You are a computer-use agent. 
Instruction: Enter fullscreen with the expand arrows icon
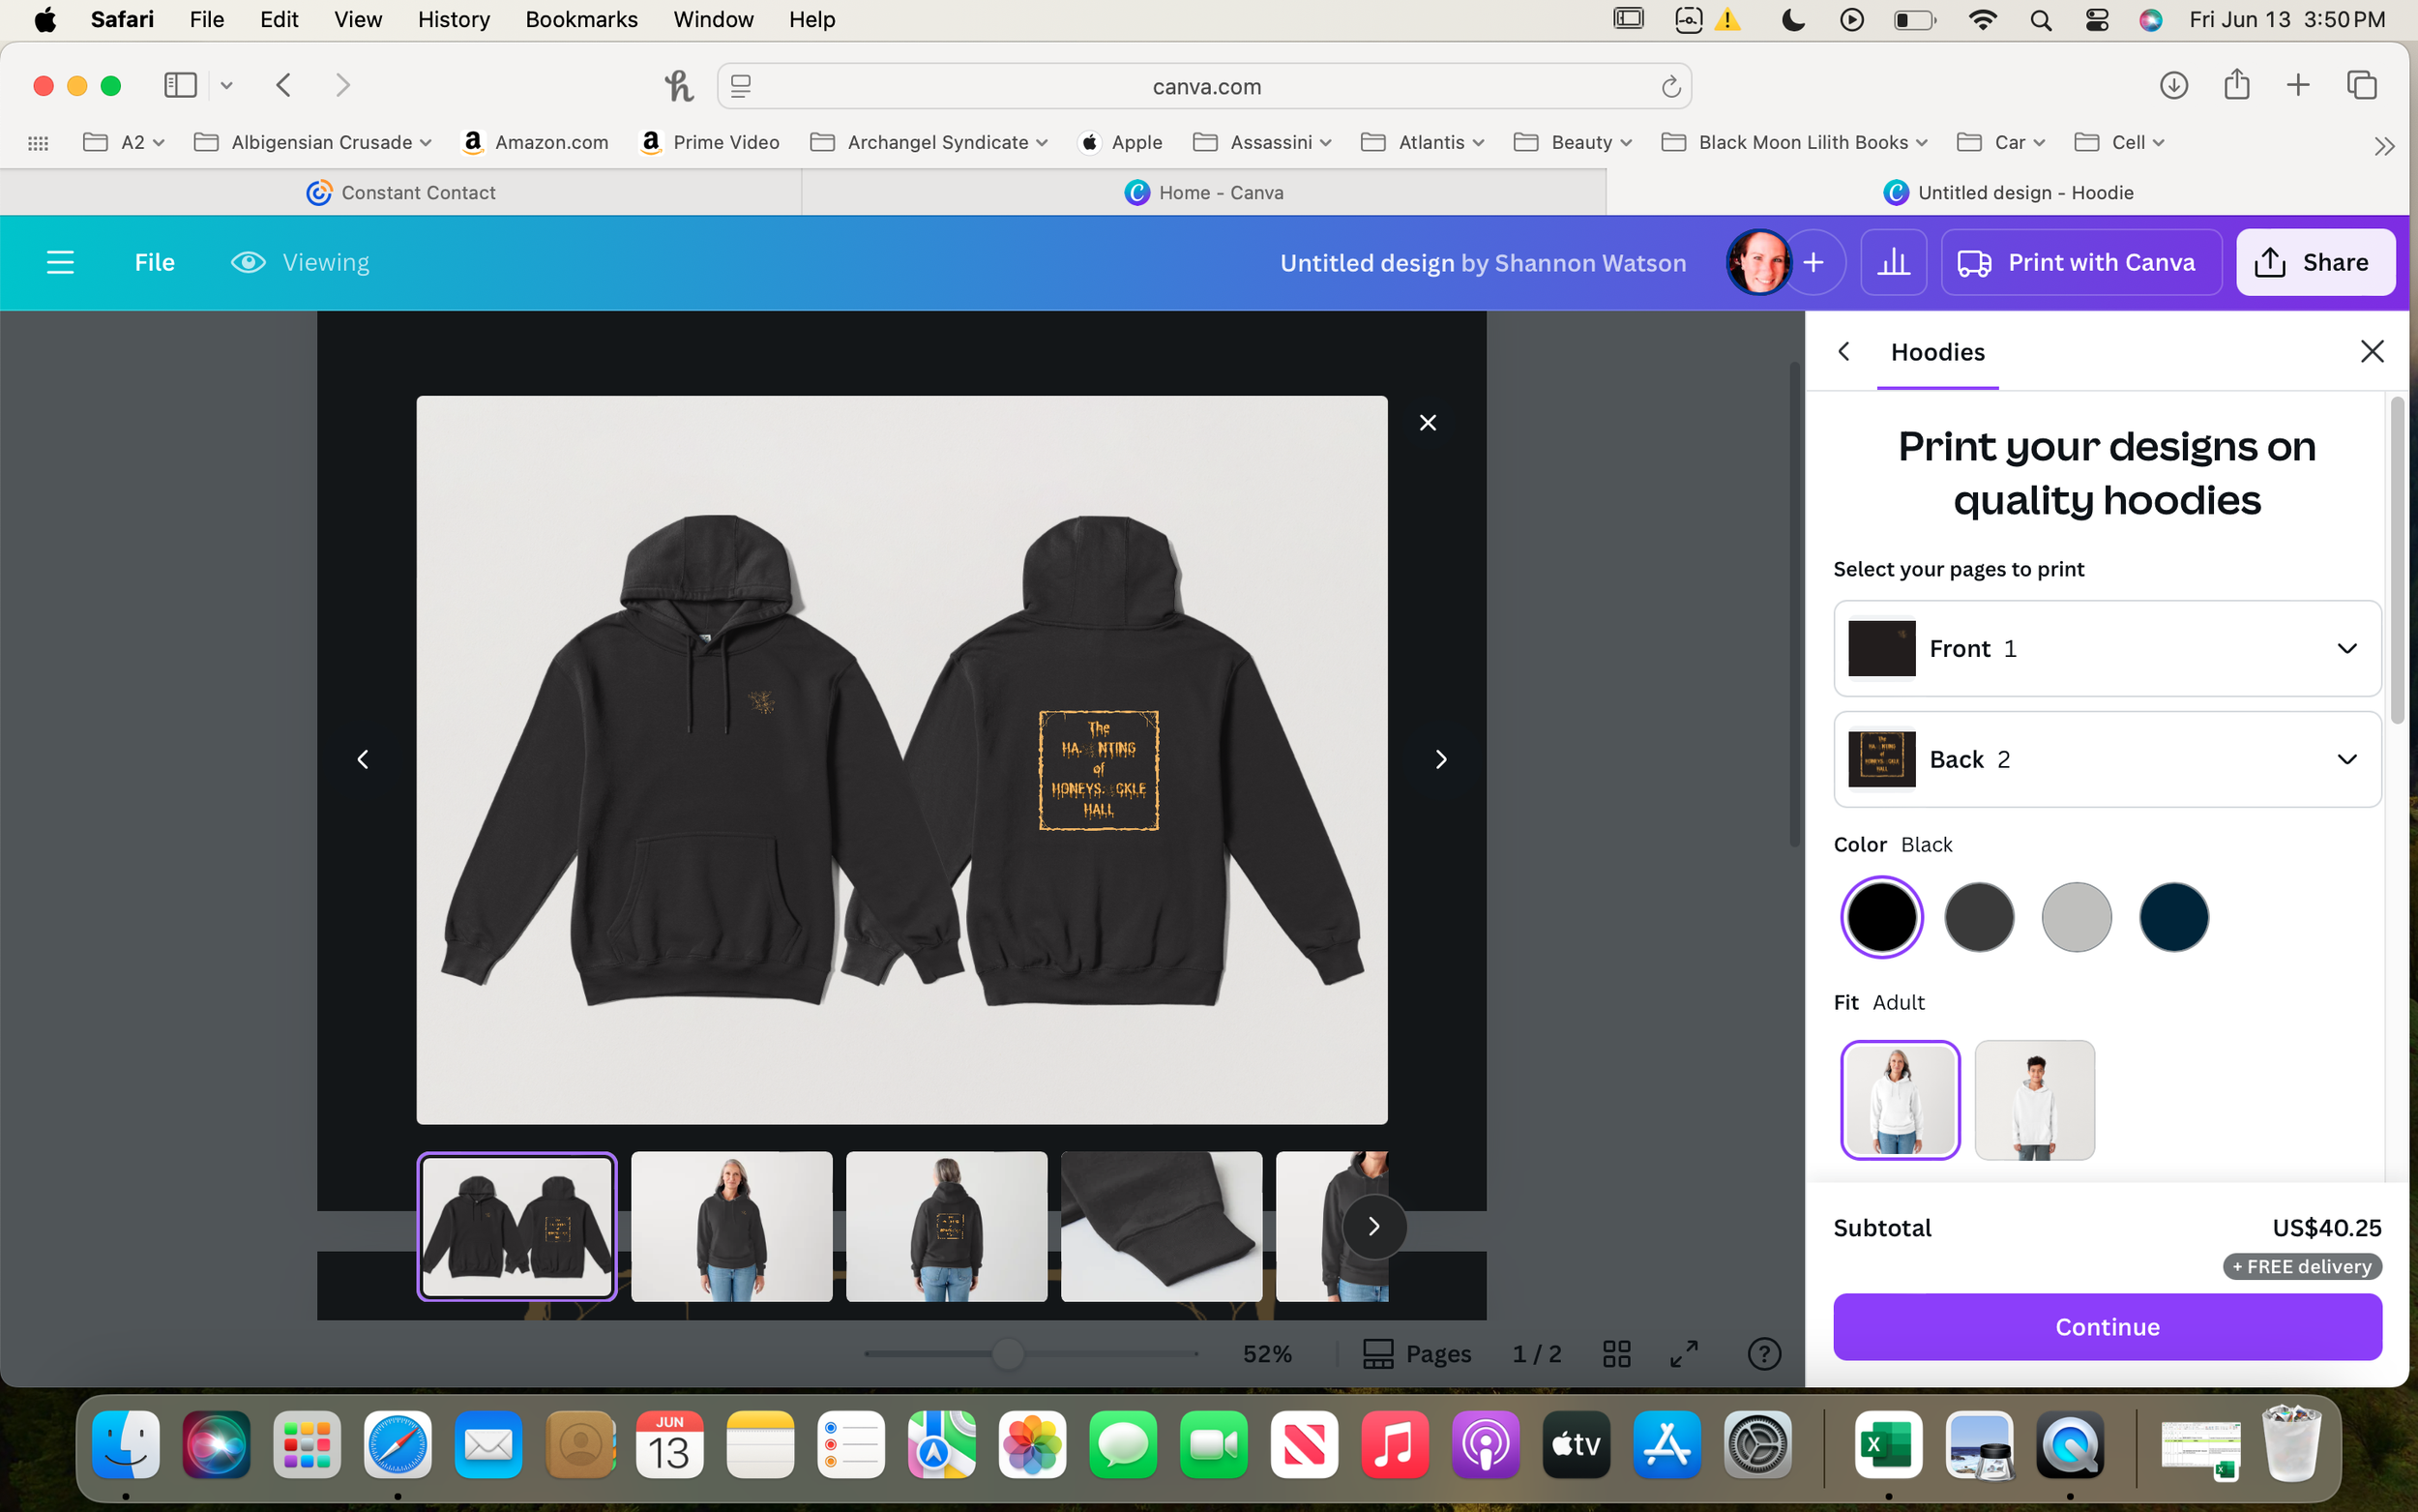coord(1684,1354)
